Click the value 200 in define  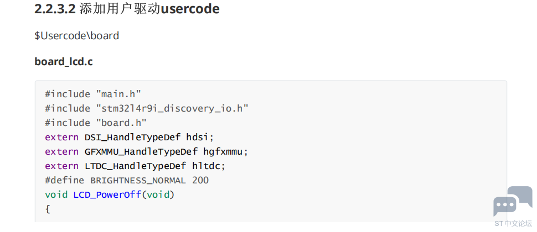[200, 181]
